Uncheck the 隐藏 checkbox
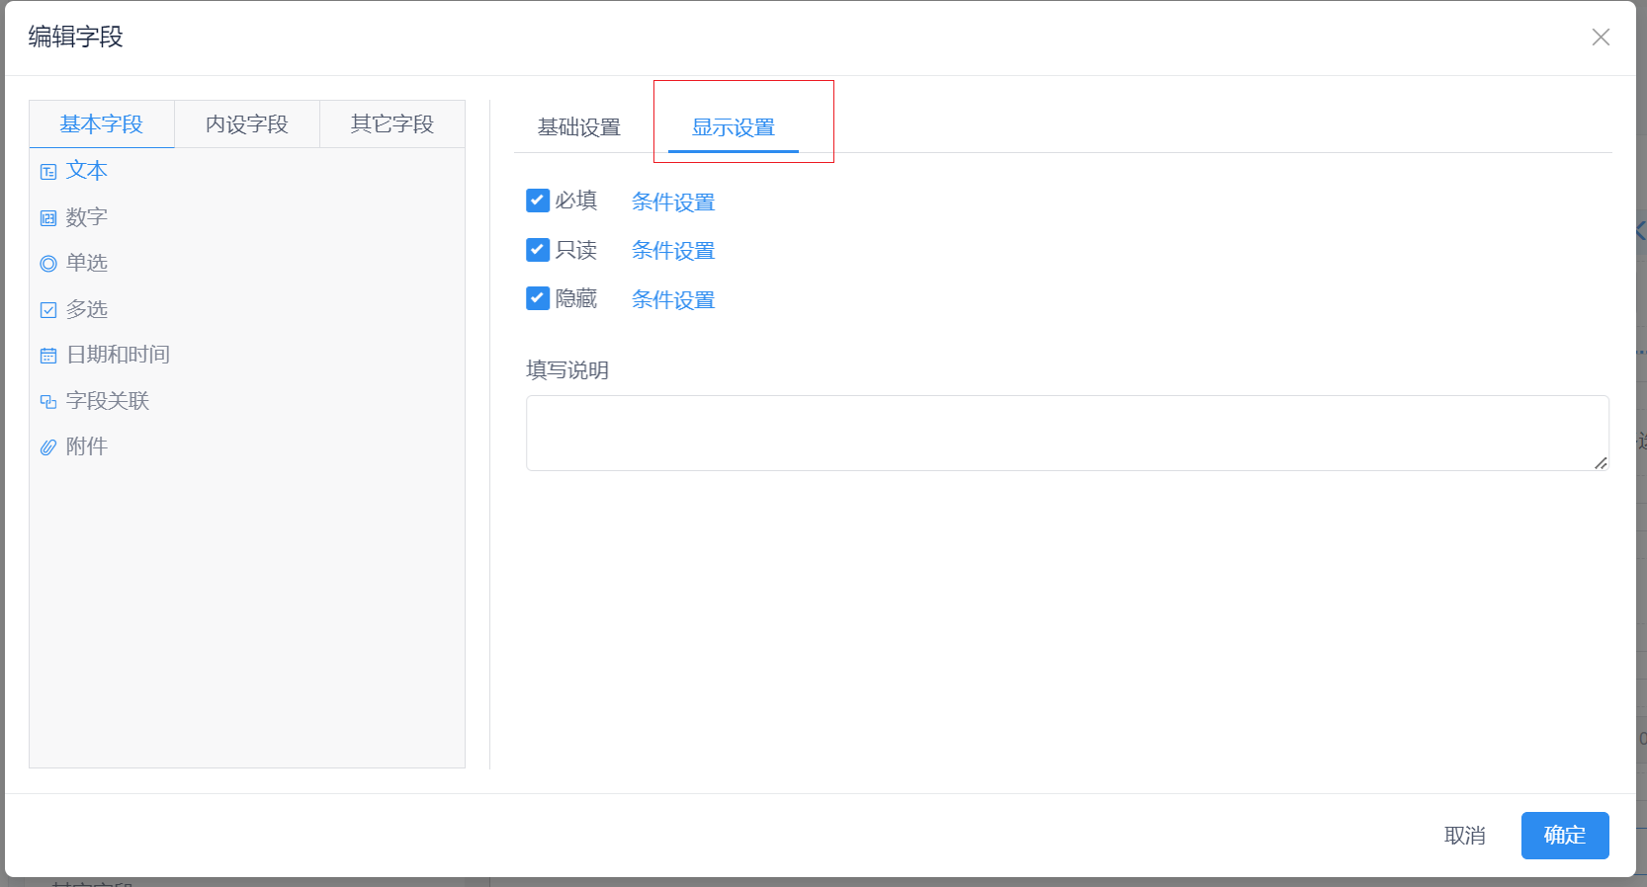 coord(538,298)
